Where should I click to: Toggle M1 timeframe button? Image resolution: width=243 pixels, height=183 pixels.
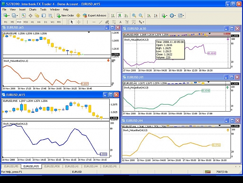click(5, 22)
